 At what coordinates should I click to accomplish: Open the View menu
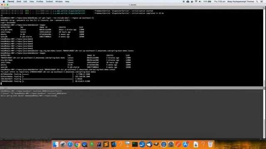[32, 2]
